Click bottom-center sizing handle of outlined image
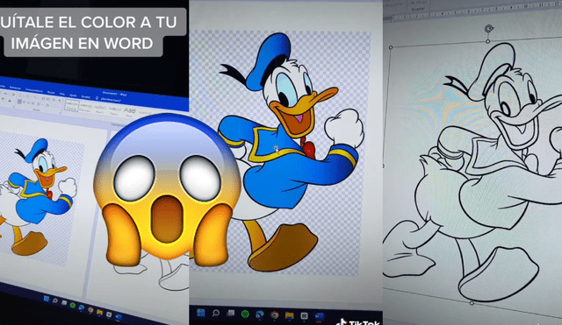Viewport: 562px width, 325px height. coord(472,303)
